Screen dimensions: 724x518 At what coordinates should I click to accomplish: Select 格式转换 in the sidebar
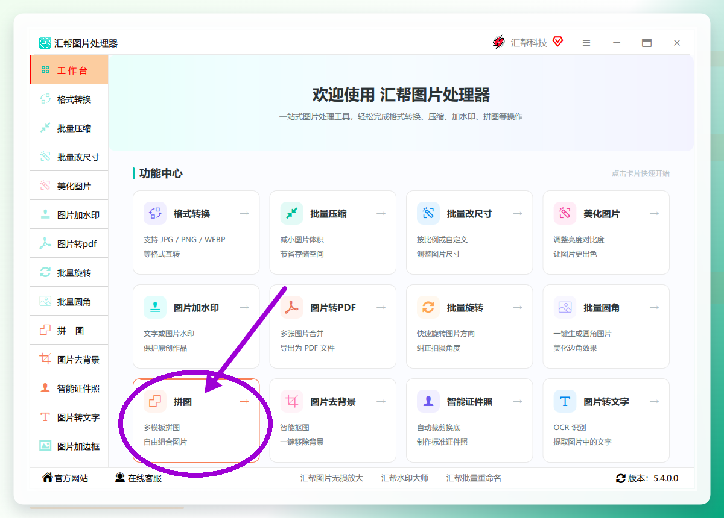coord(69,99)
